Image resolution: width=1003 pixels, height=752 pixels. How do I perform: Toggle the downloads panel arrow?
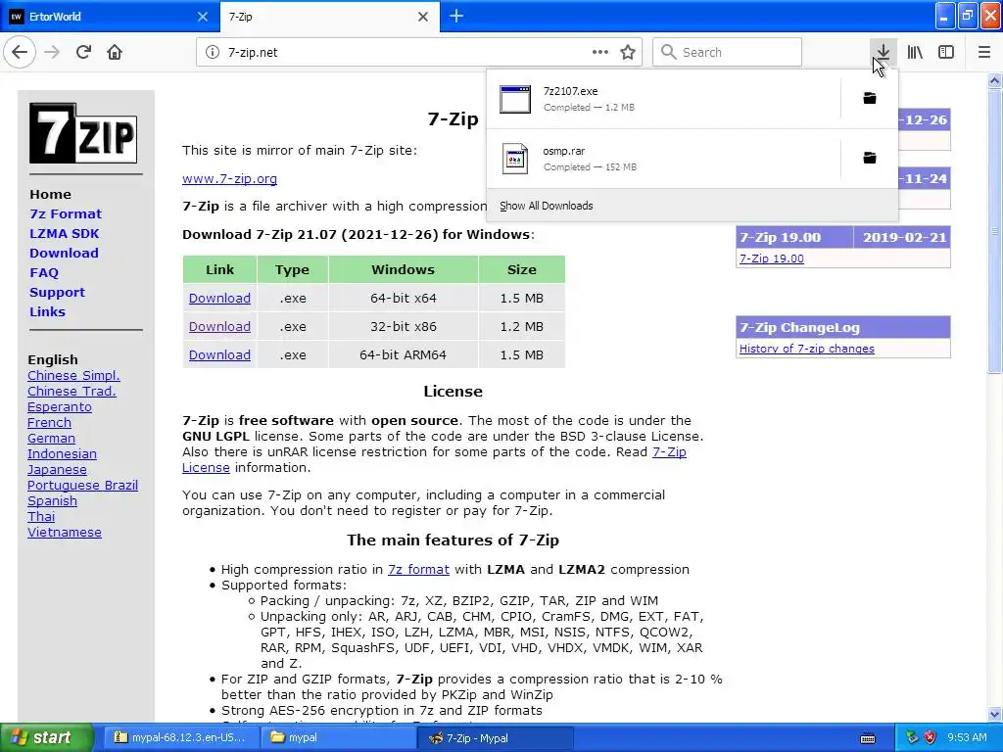(883, 52)
